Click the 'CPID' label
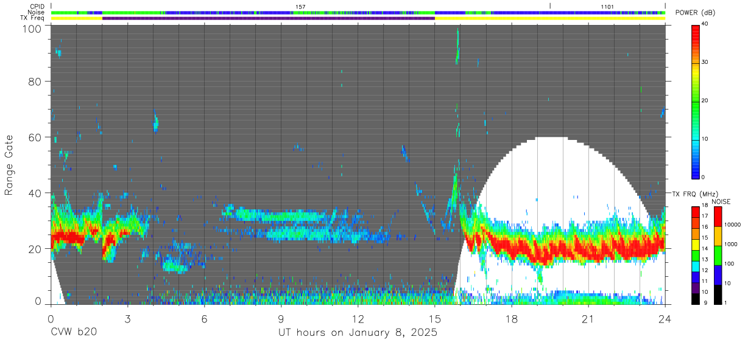The image size is (748, 345). click(38, 6)
